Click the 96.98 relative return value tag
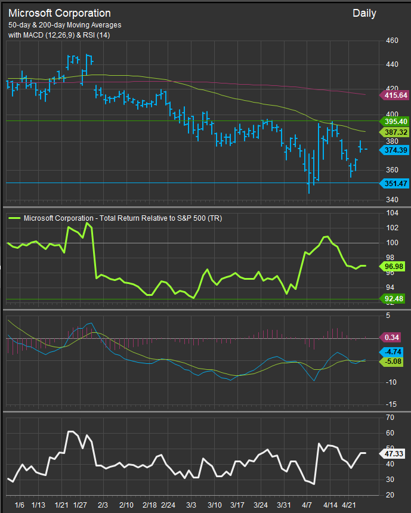Image resolution: width=411 pixels, height=513 pixels. [x=392, y=266]
